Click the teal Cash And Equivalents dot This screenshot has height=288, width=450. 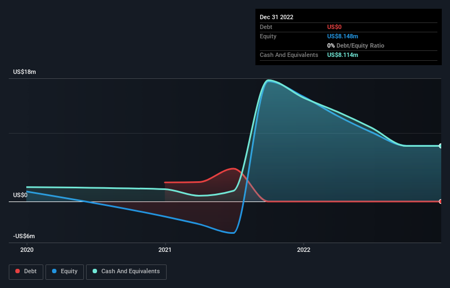tap(95, 271)
